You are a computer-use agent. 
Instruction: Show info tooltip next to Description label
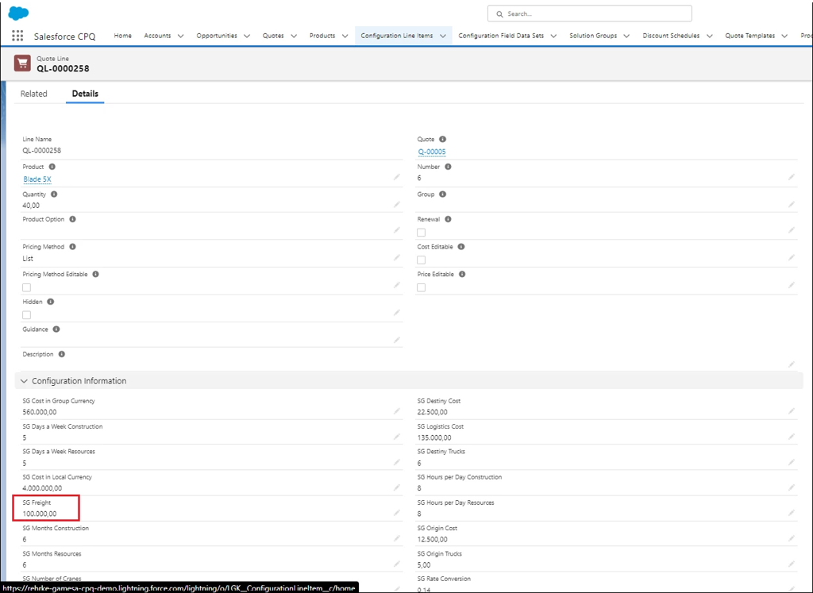(x=62, y=354)
